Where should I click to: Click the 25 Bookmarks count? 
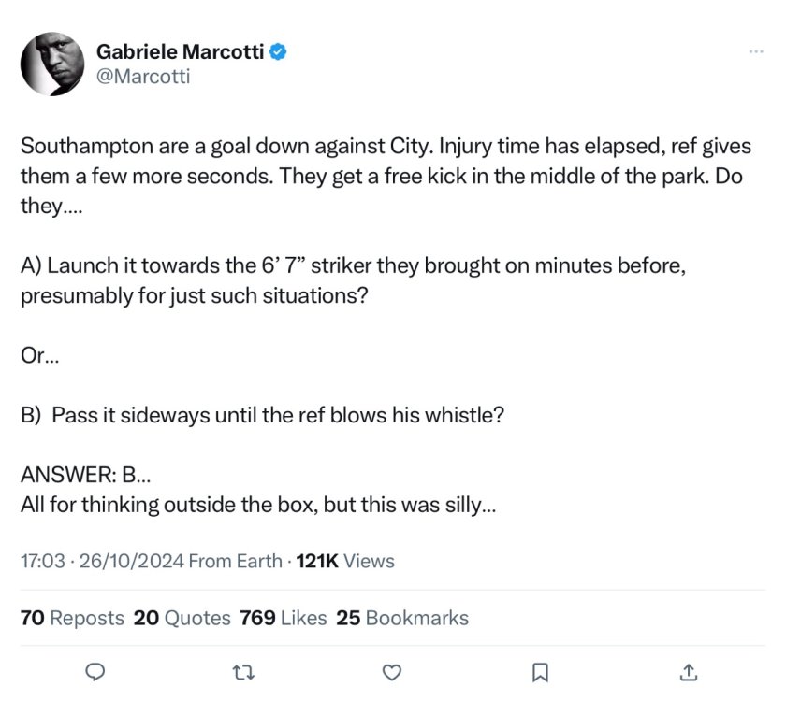(x=402, y=618)
